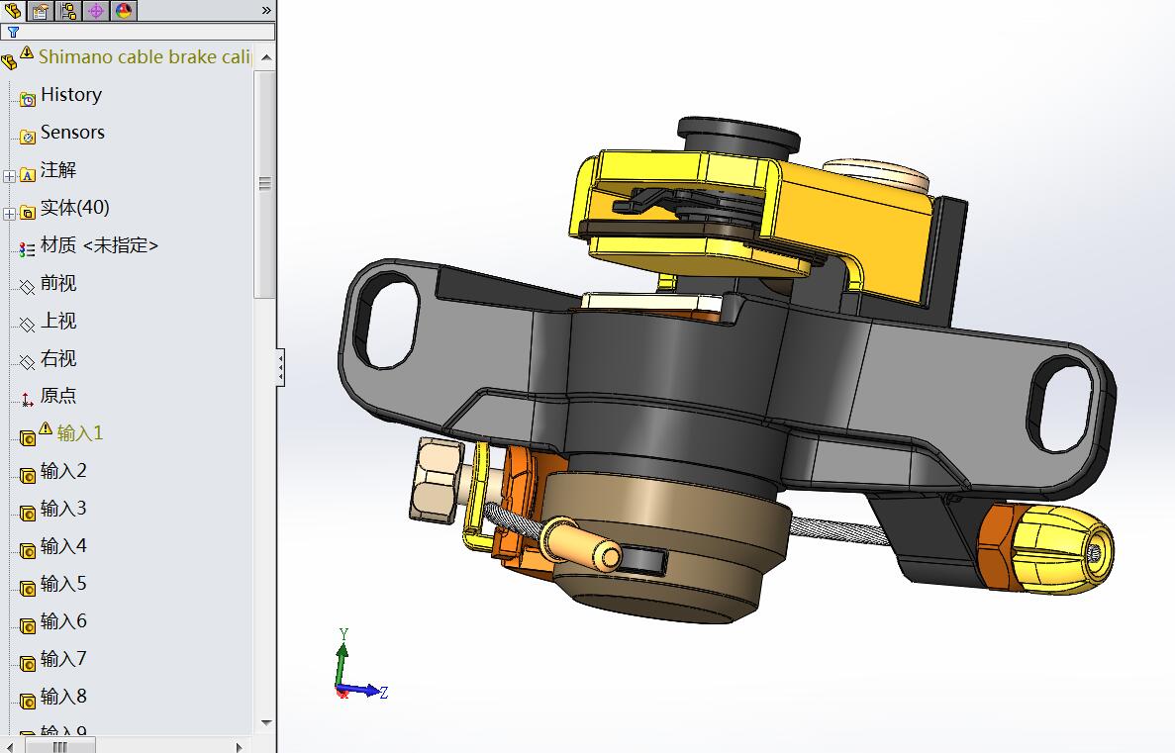Switch to the DimXpertManager tab
This screenshot has height=753, width=1175.
coord(96,10)
